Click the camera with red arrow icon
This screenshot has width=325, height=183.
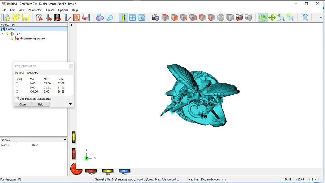[239, 17]
